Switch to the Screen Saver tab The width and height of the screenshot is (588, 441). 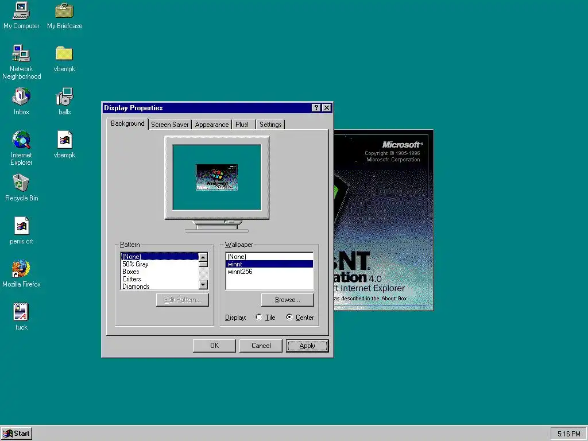click(x=170, y=125)
